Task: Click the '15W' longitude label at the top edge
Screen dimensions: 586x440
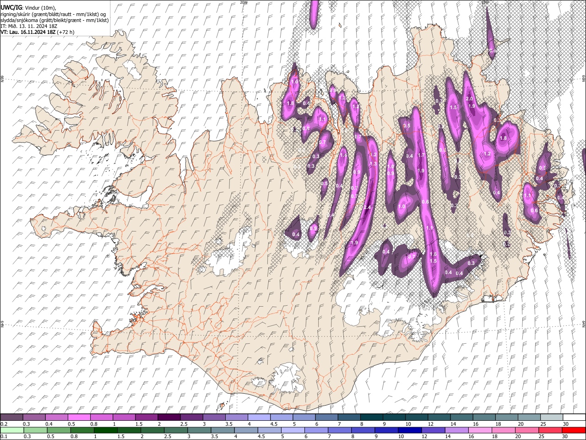Action: (x=485, y=2)
